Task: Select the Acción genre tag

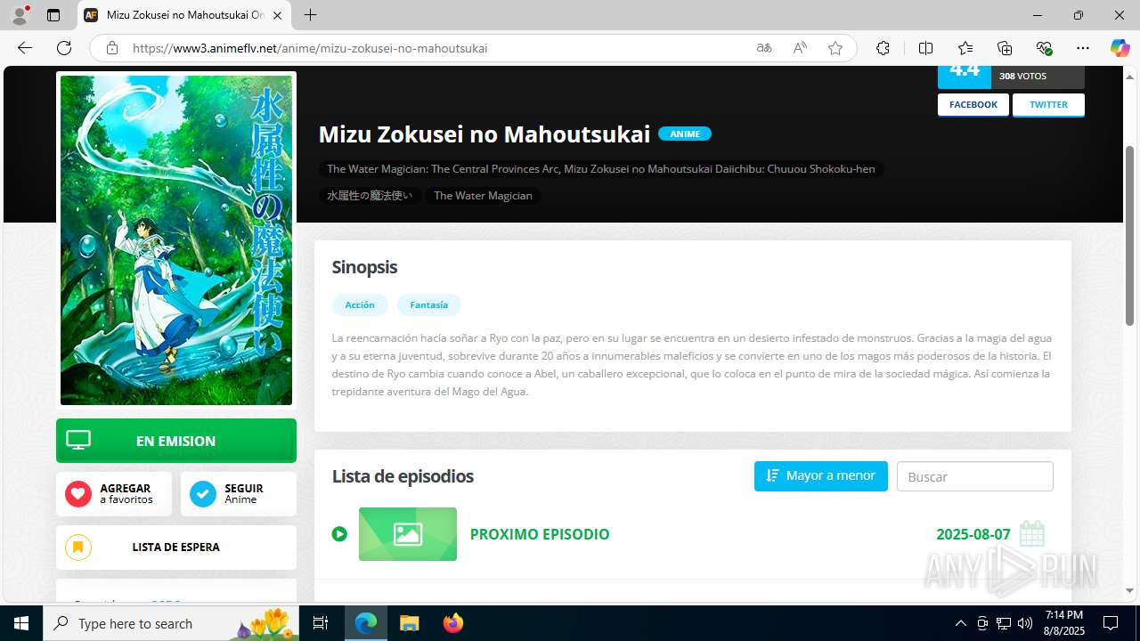Action: pos(360,304)
